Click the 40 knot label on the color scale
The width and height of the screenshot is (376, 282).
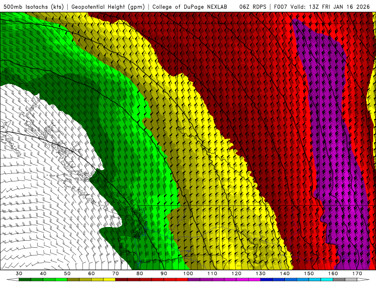(x=43, y=274)
